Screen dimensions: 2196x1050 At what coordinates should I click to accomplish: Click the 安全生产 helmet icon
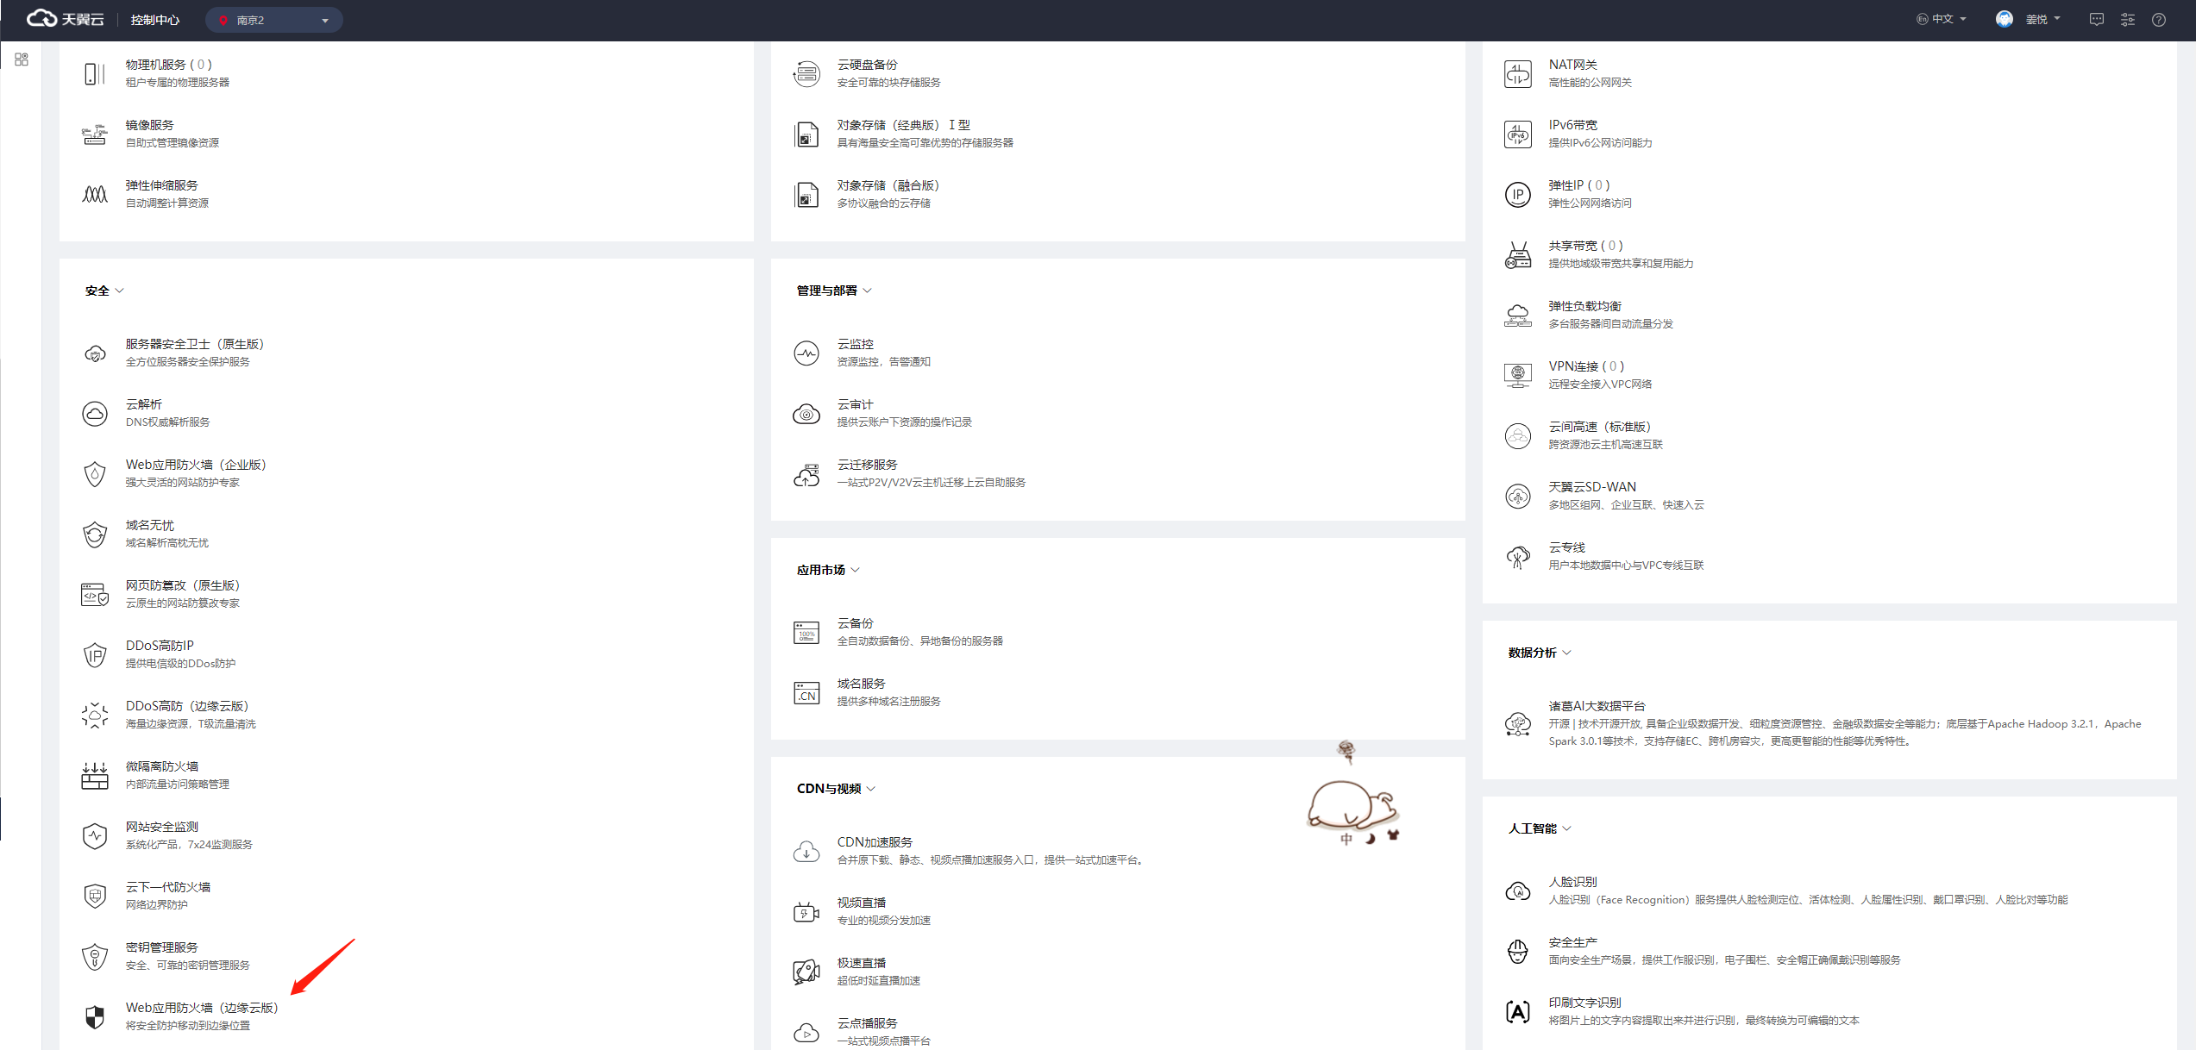click(1518, 951)
